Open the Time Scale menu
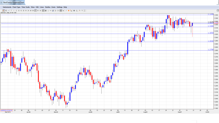The image size is (219, 123). pos(25,7)
